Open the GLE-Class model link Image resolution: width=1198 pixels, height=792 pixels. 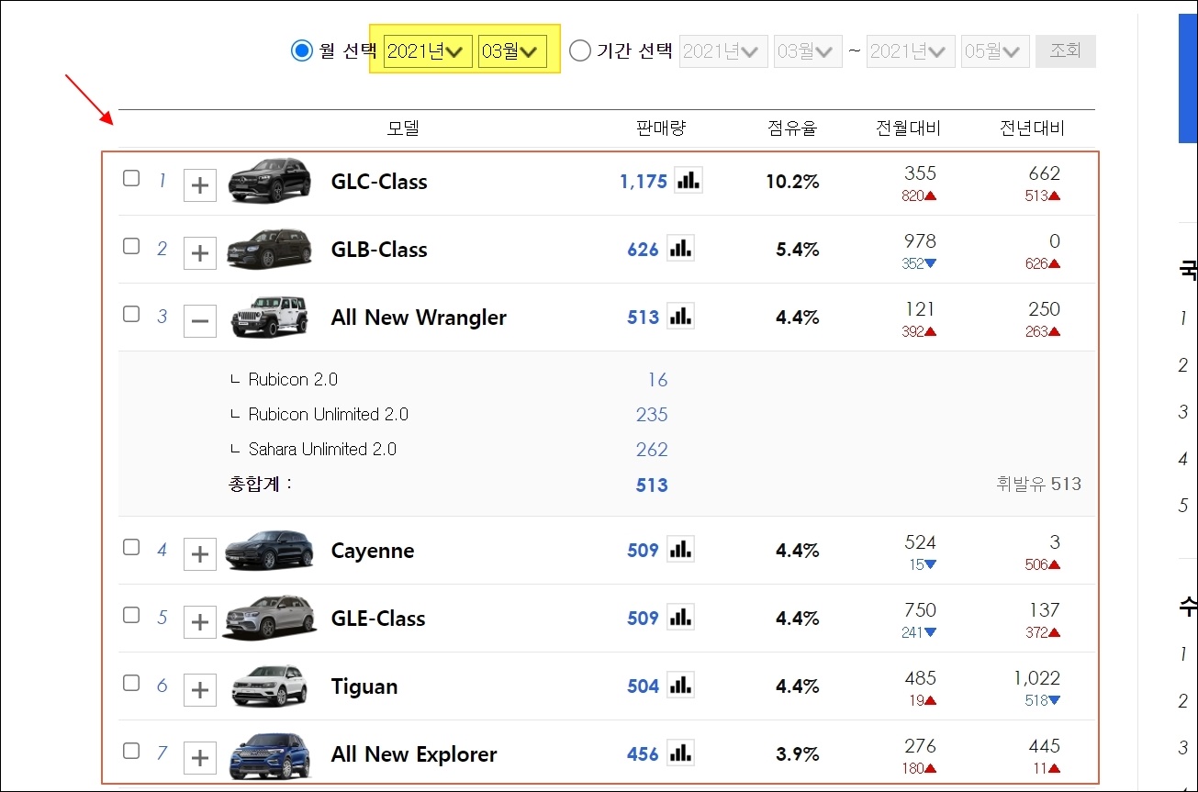pos(378,619)
